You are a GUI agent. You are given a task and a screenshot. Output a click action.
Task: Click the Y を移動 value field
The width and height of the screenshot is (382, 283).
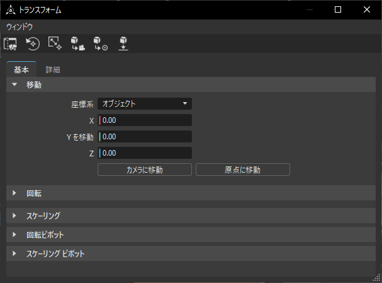coord(145,137)
